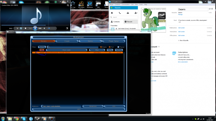Turn on shuffle in media player
Viewport: 216px width, 121px height.
[17, 28]
